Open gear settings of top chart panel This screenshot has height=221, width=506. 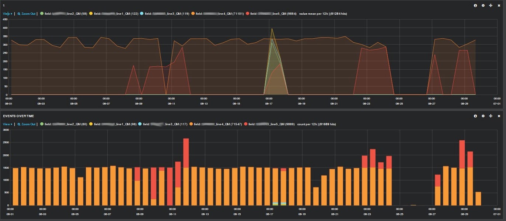coord(483,6)
